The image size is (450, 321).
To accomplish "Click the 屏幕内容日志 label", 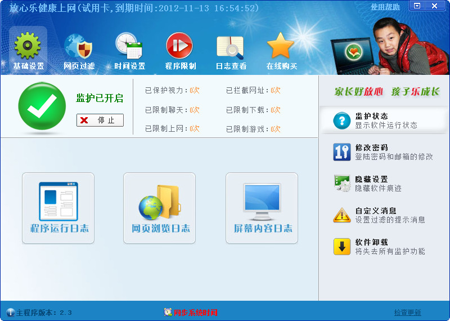I will 263,229.
